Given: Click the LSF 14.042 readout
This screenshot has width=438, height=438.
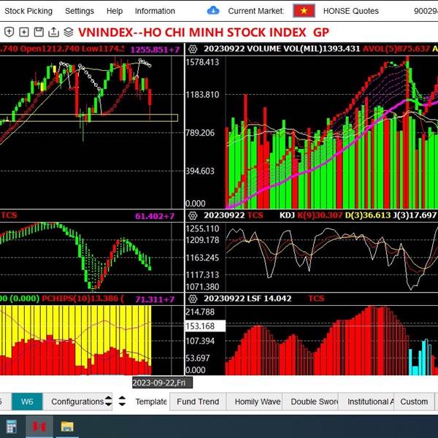Looking at the screenshot, I should [x=269, y=299].
